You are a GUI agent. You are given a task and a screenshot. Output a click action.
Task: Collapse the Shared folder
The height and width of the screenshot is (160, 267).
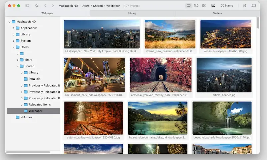click(18, 66)
